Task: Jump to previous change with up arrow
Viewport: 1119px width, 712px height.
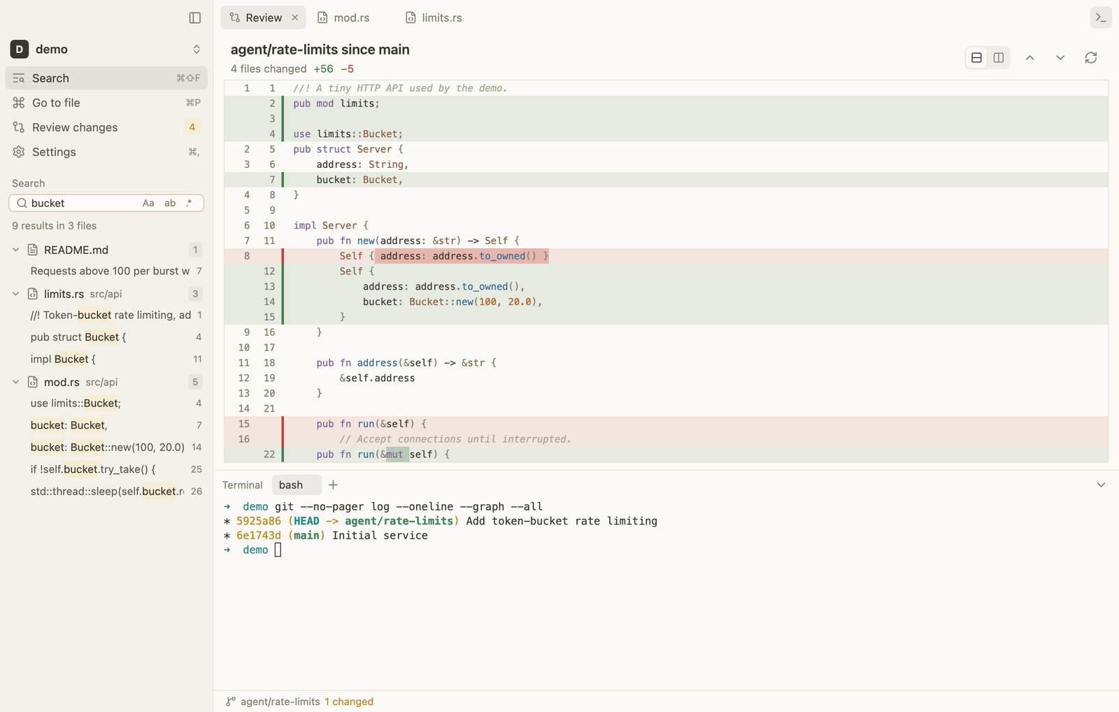Action: [x=1030, y=57]
